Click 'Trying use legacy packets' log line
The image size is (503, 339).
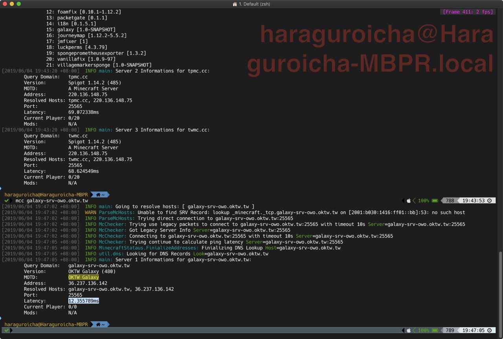233,224
